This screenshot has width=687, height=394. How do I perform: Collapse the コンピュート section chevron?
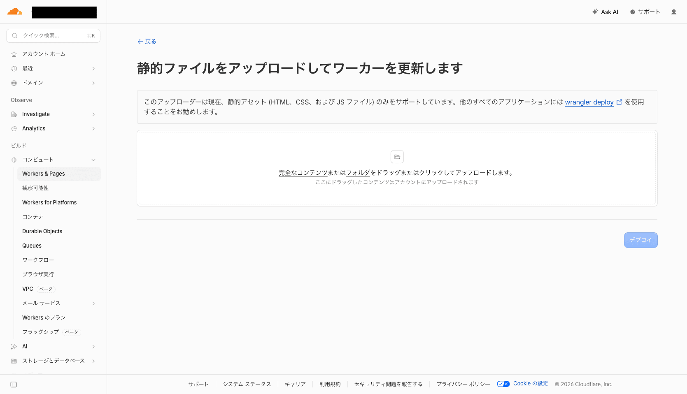click(x=93, y=160)
